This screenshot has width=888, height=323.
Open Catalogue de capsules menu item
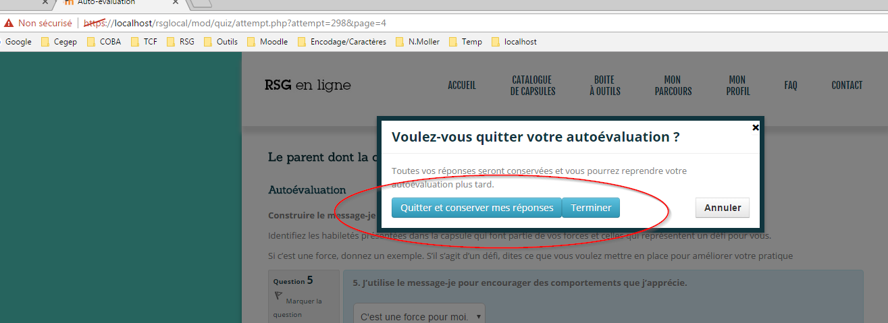(x=532, y=86)
